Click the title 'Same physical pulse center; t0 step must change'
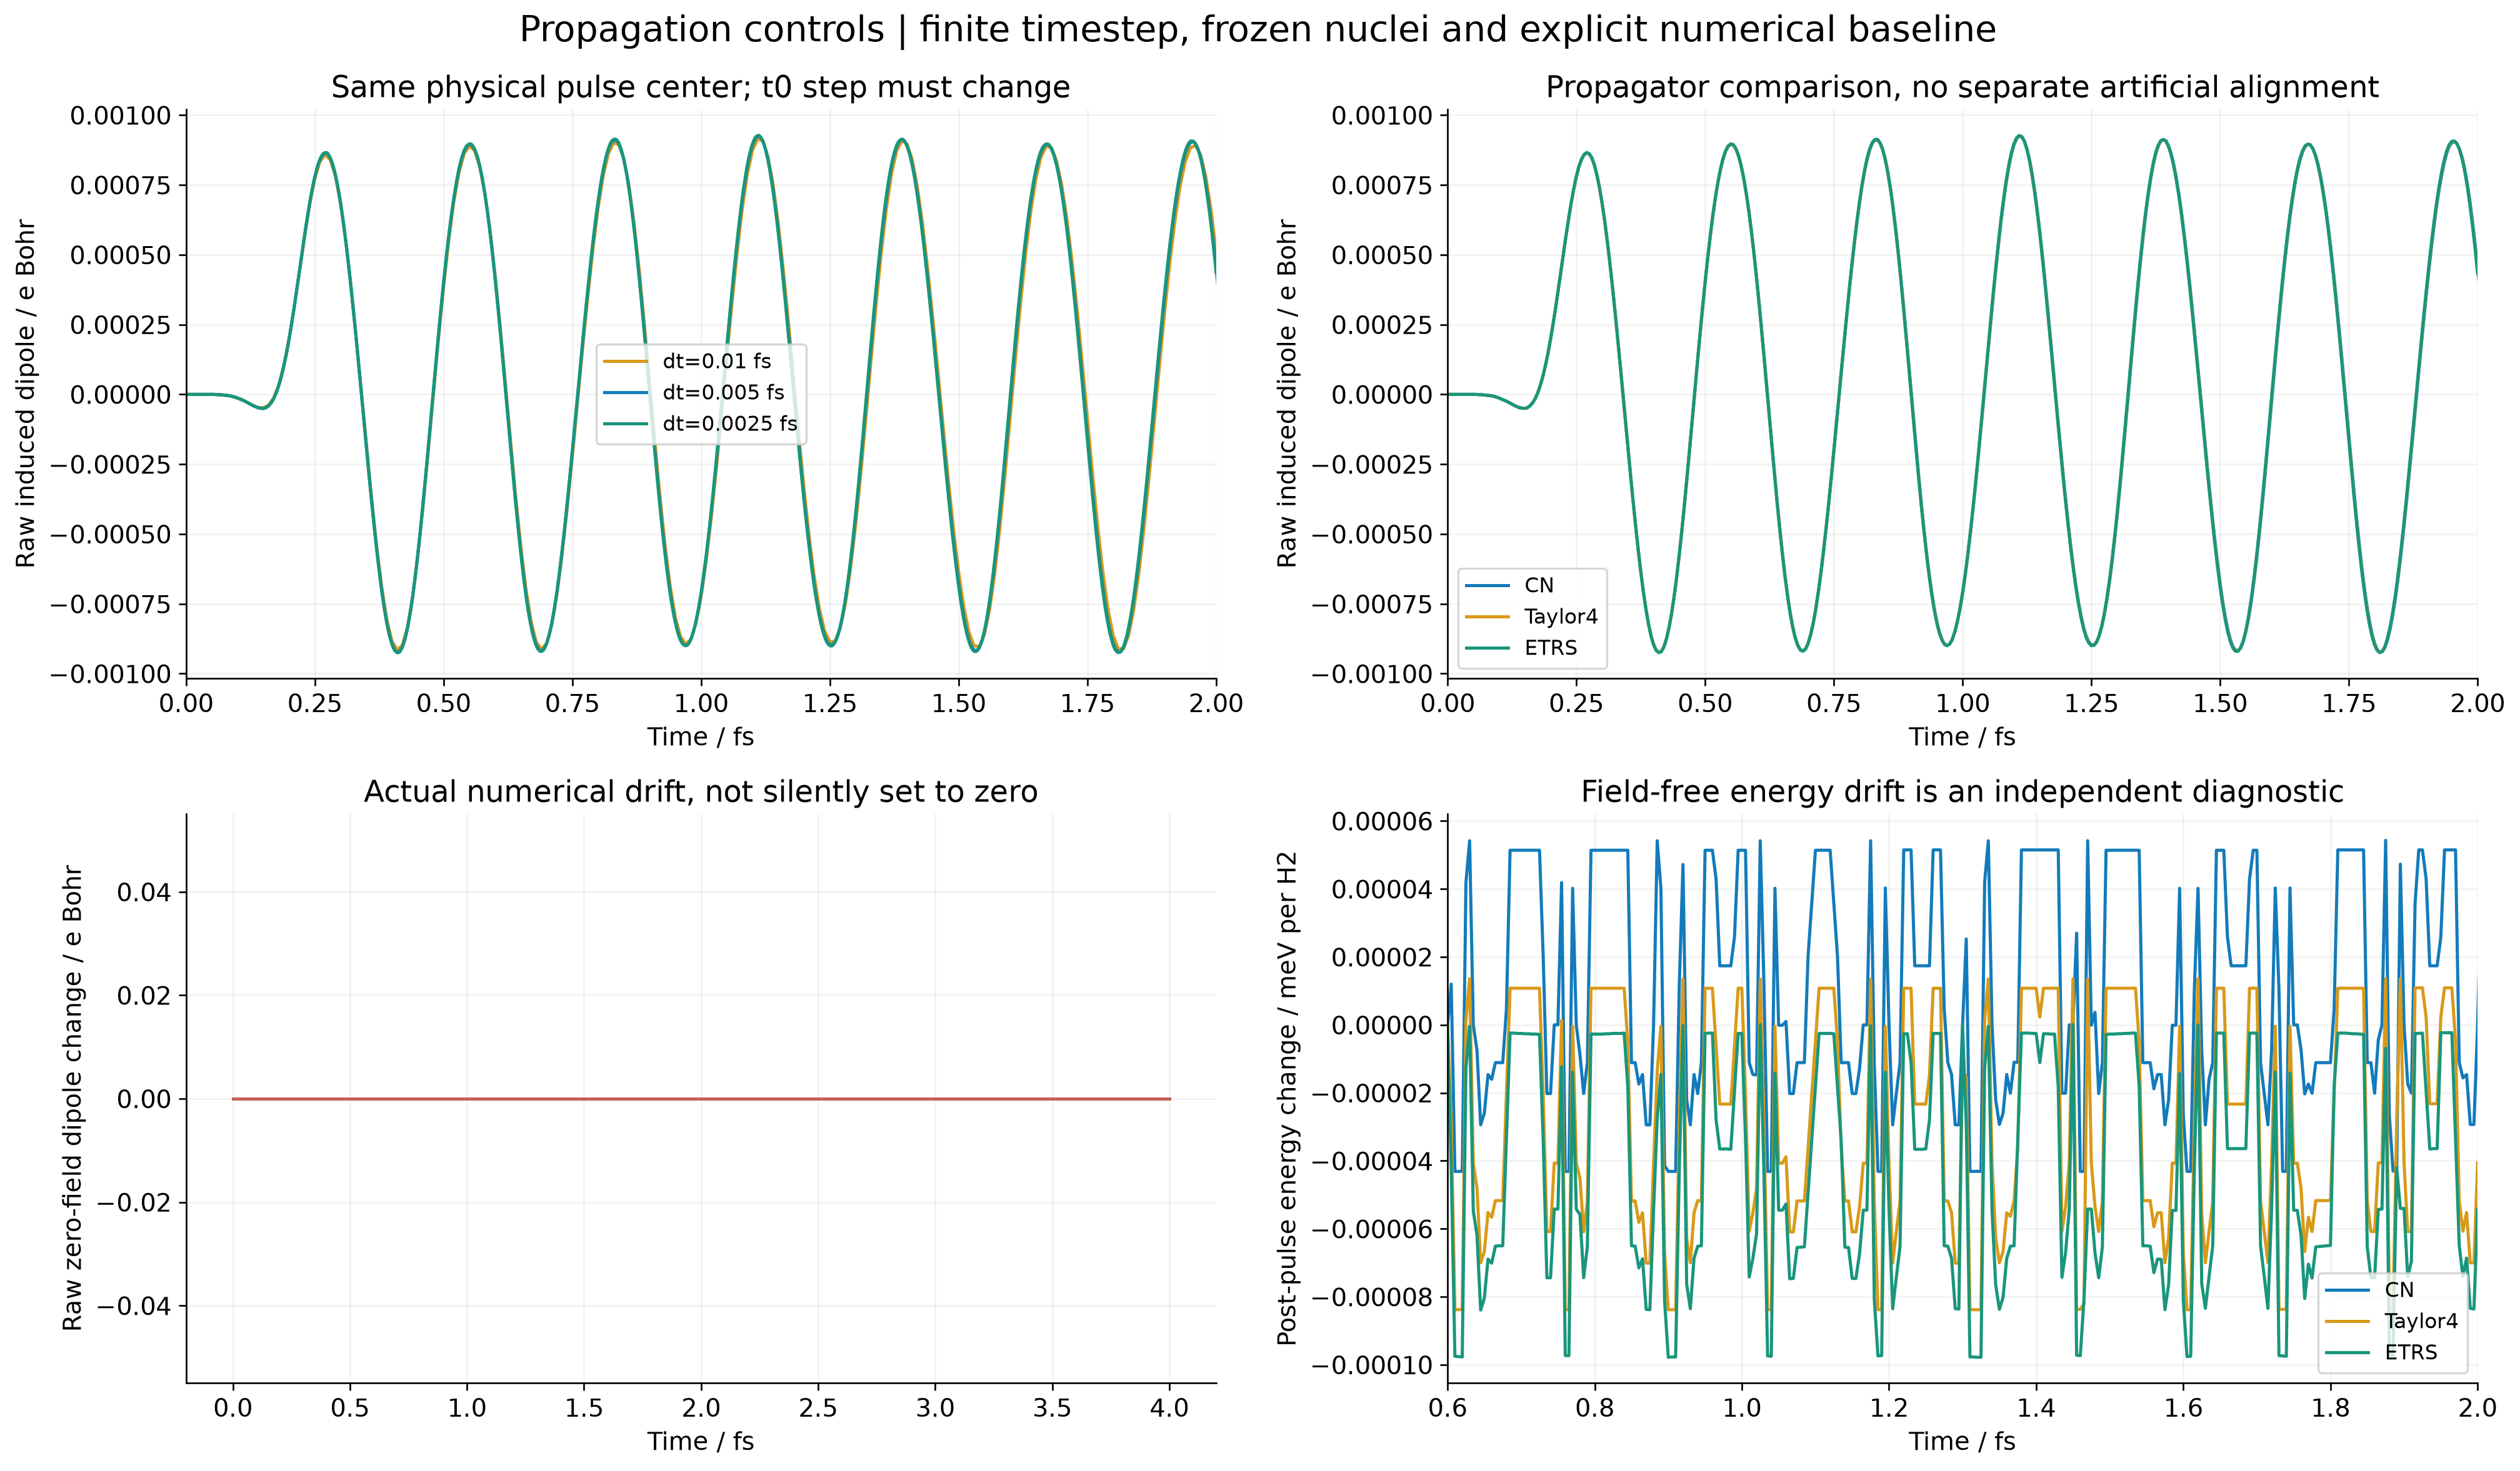 [x=701, y=88]
